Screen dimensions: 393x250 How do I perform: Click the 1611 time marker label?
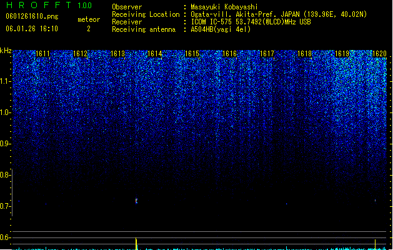[43, 54]
